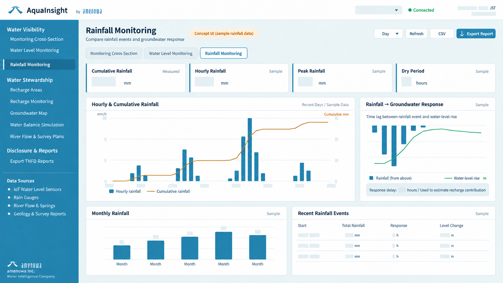Click Geology & Survey Reports data source
The width and height of the screenshot is (503, 283).
[40, 214]
